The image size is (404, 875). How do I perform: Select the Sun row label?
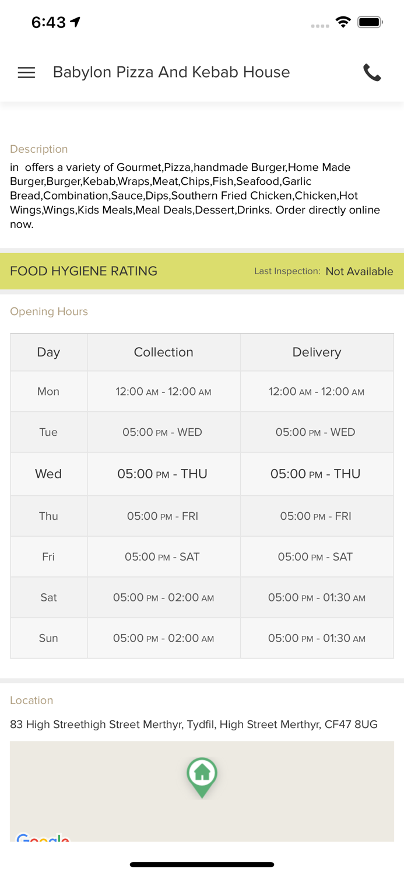(x=48, y=638)
